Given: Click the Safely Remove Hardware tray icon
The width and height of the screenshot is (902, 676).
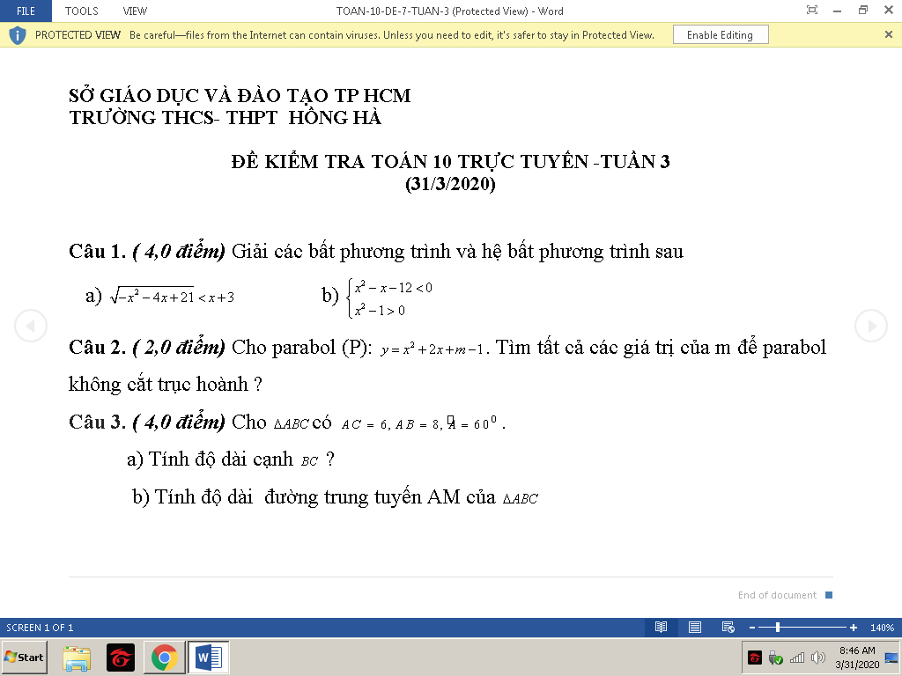Looking at the screenshot, I should tap(775, 657).
